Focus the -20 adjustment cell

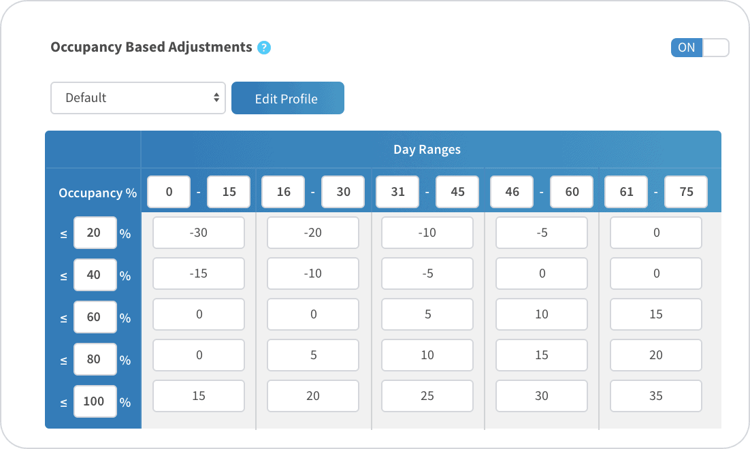tap(313, 233)
